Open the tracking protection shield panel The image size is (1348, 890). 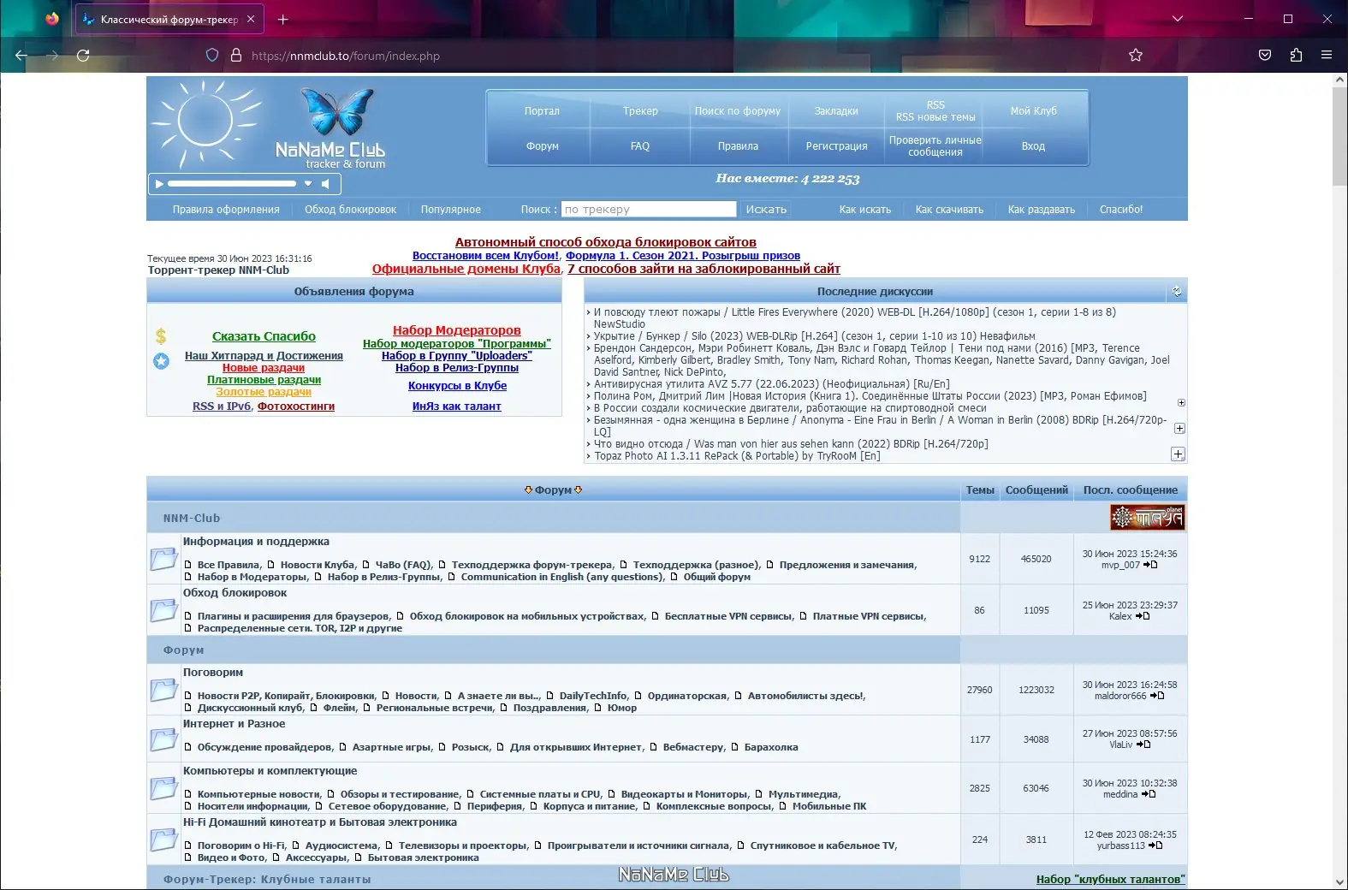coord(212,56)
